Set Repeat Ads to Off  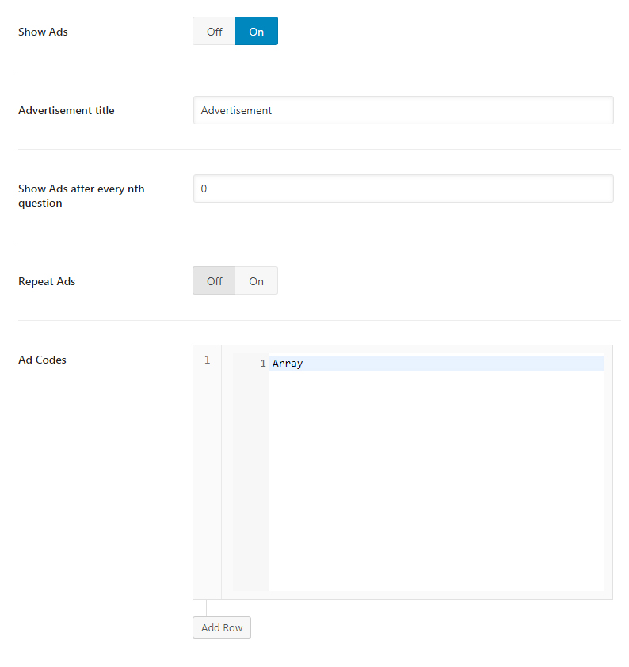coord(215,280)
